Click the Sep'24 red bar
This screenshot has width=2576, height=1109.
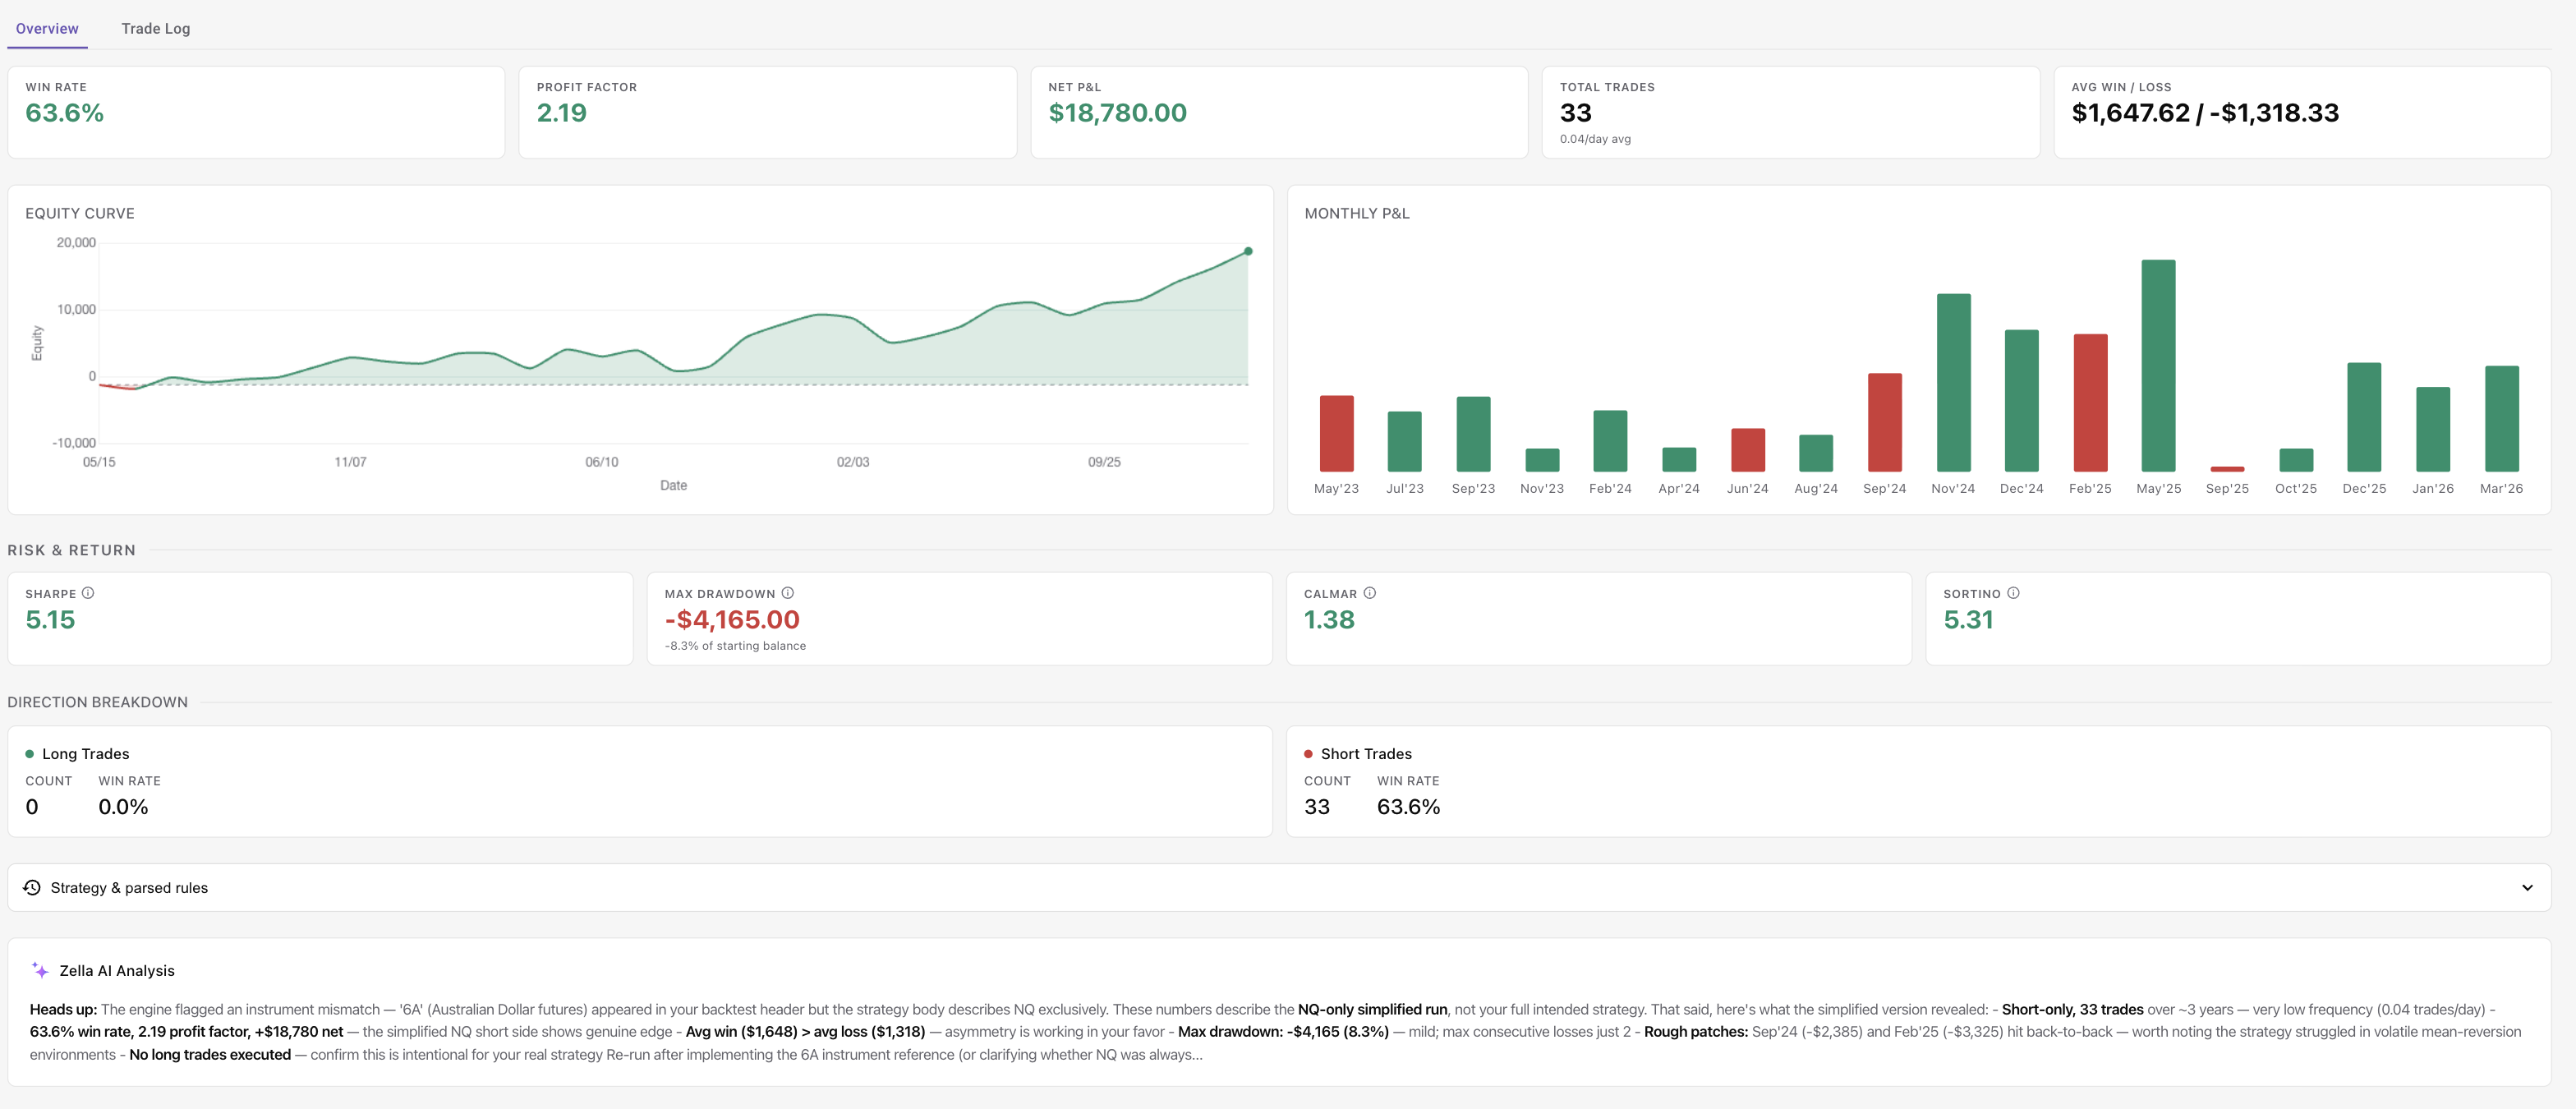(x=1885, y=423)
